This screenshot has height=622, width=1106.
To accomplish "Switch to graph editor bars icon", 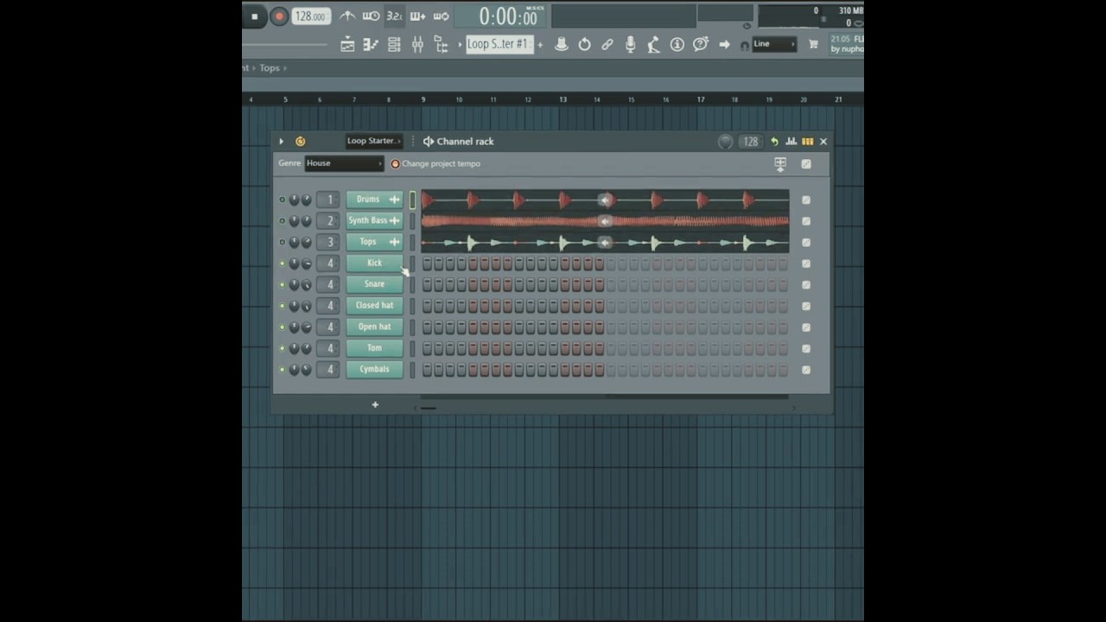I will (x=791, y=142).
